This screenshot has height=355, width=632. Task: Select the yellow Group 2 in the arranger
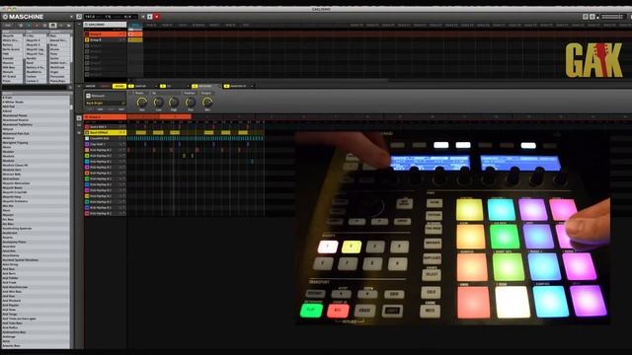105,39
